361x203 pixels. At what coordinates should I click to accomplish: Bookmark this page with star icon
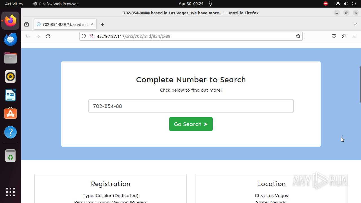click(298, 36)
